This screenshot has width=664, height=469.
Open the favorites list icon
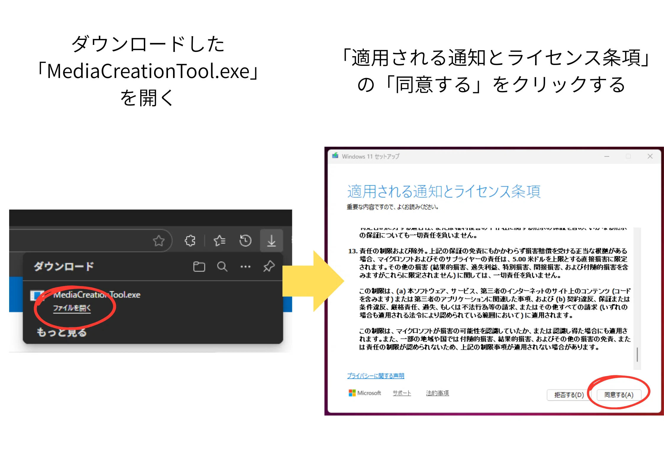[219, 241]
